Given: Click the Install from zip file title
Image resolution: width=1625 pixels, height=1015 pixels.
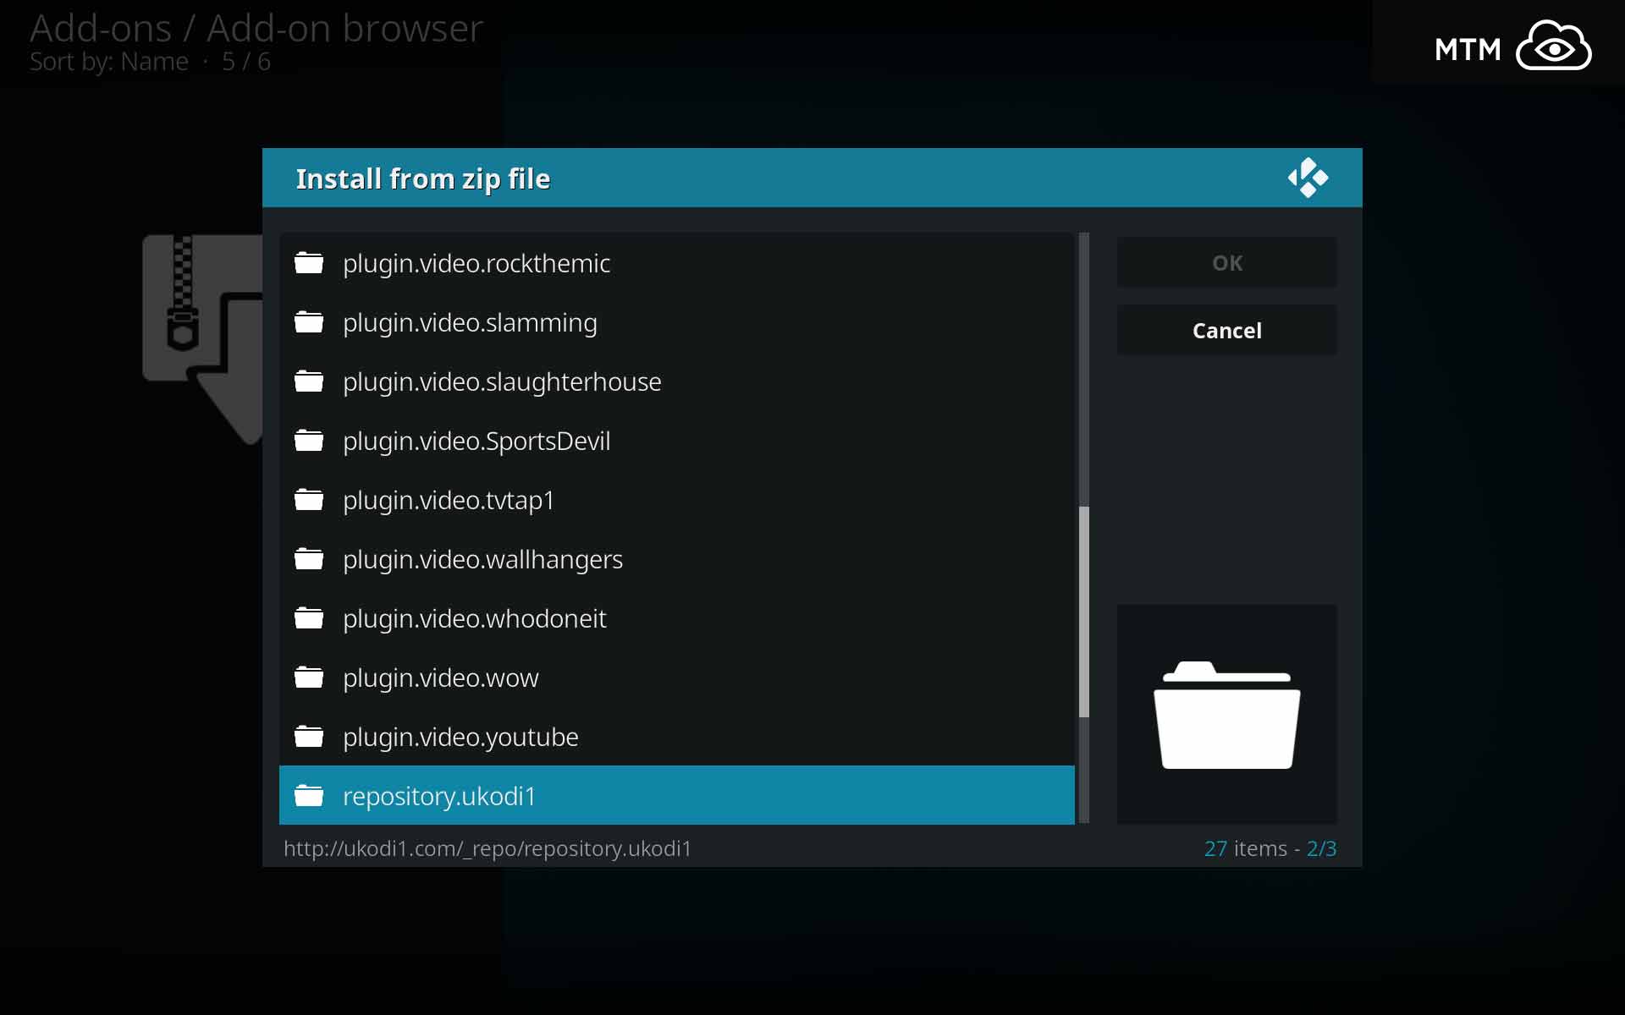Looking at the screenshot, I should (x=423, y=179).
